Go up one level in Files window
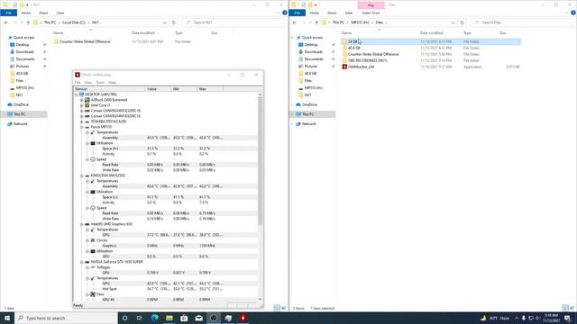 [x=316, y=22]
